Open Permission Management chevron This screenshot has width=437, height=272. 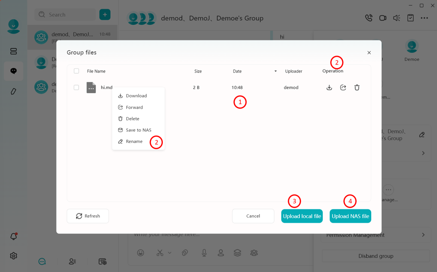point(423,235)
